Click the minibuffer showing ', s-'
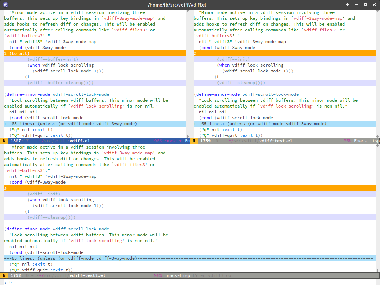This screenshot has width=380, height=285. (x=190, y=282)
